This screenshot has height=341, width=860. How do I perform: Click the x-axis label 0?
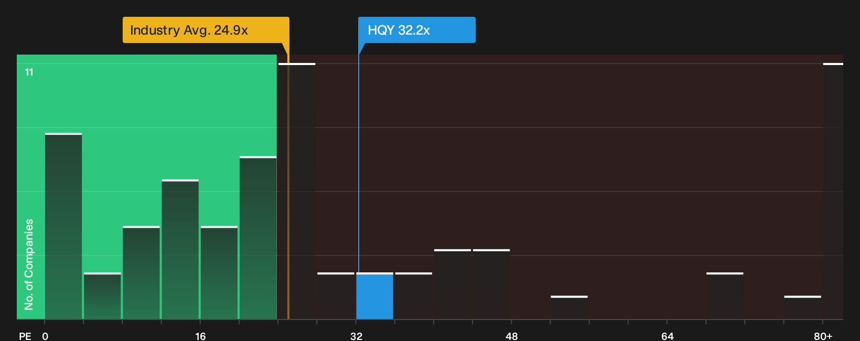[x=45, y=336]
